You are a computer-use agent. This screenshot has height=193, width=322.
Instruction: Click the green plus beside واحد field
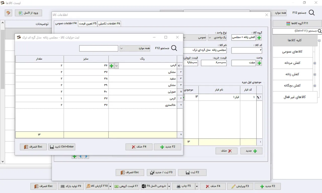259,63
